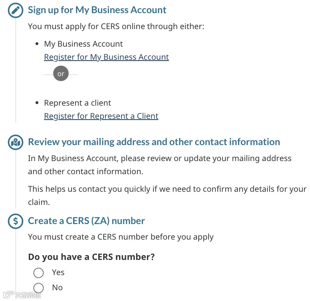The image size is (310, 301).
Task: Click the "Sign up for My Business Account" heading
Action: [97, 10]
